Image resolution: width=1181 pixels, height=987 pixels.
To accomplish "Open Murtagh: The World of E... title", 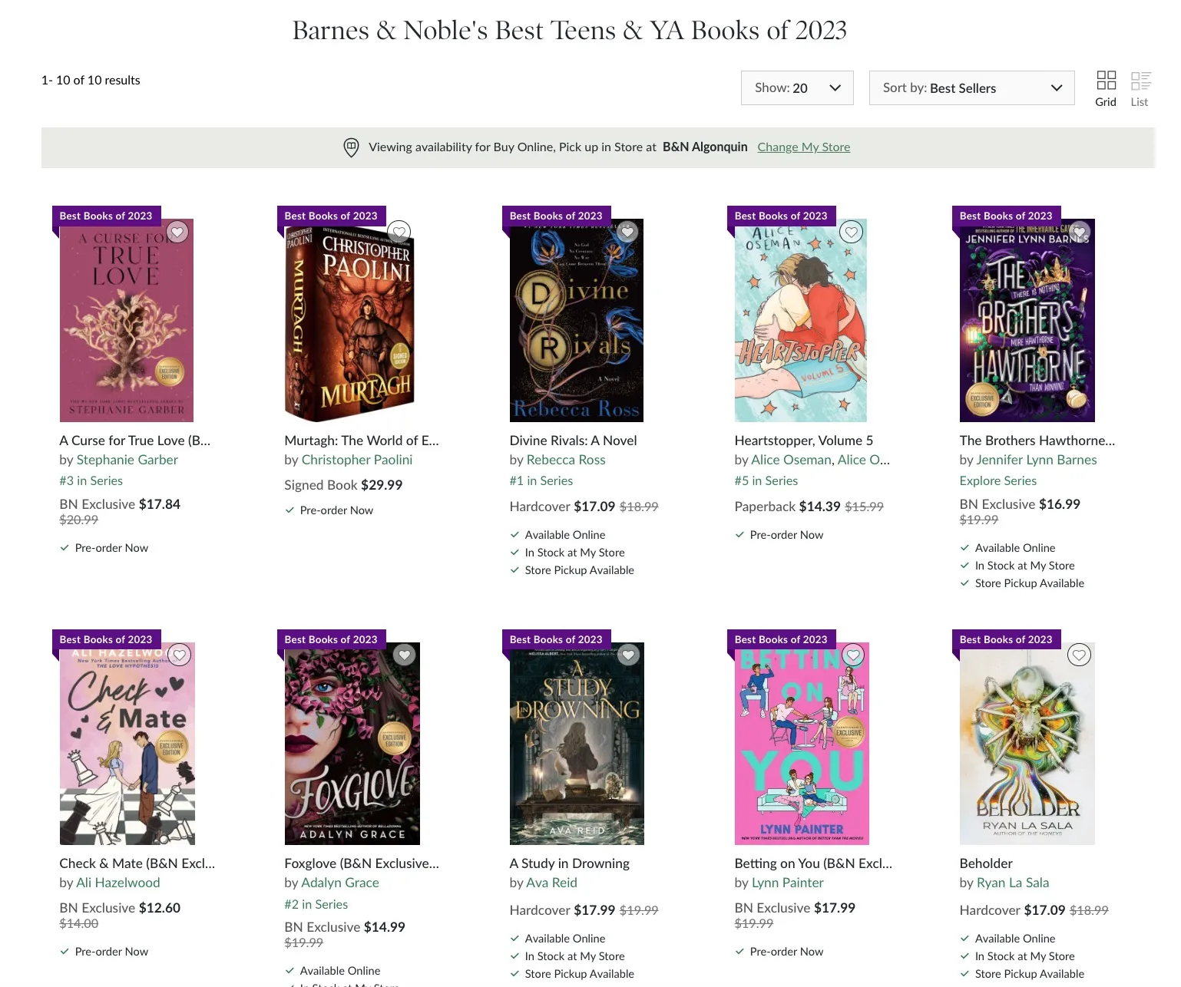I will (362, 441).
